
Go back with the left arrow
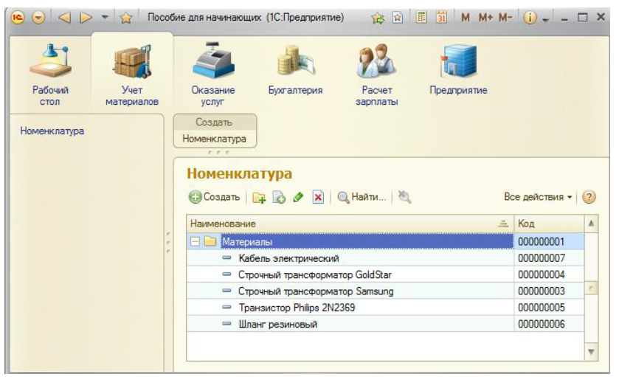coord(64,18)
